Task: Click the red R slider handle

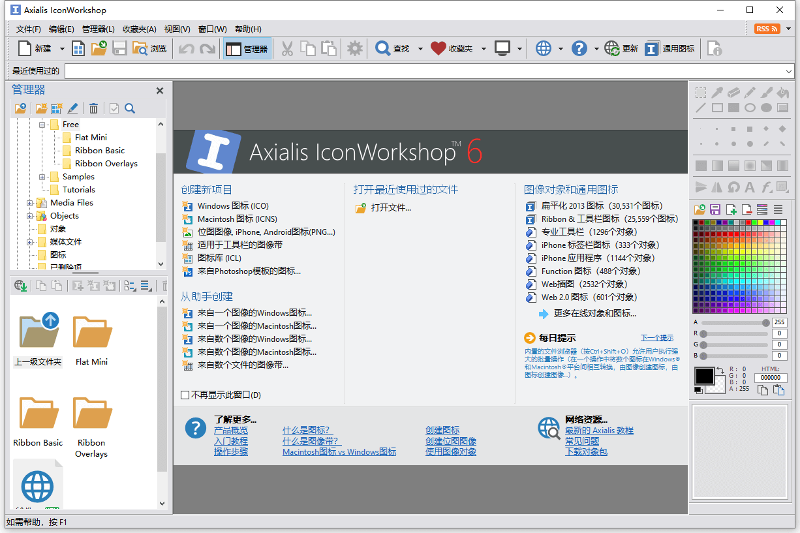Action: pos(704,333)
